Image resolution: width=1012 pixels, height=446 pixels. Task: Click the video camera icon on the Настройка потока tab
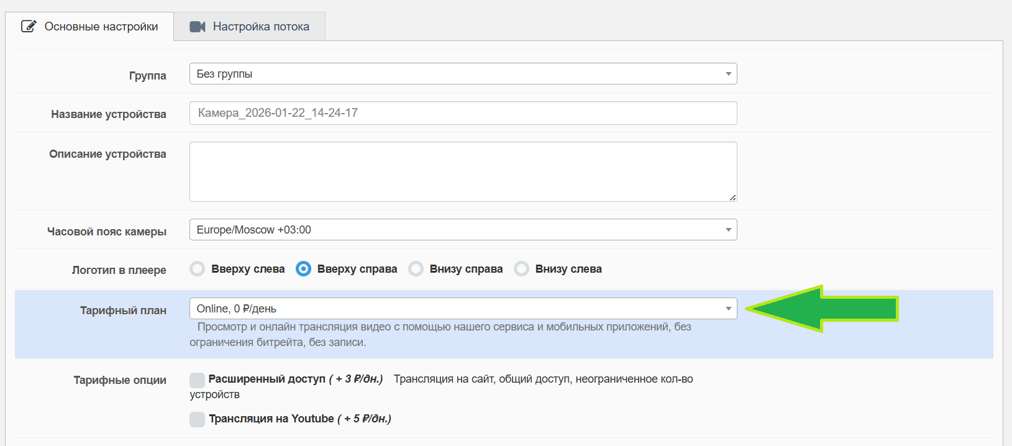point(198,27)
